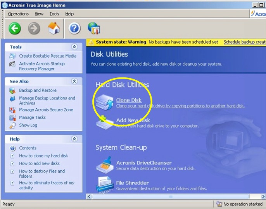266x209 pixels.
Task: Click the How to add new disks page icon
Action: [x=12, y=164]
